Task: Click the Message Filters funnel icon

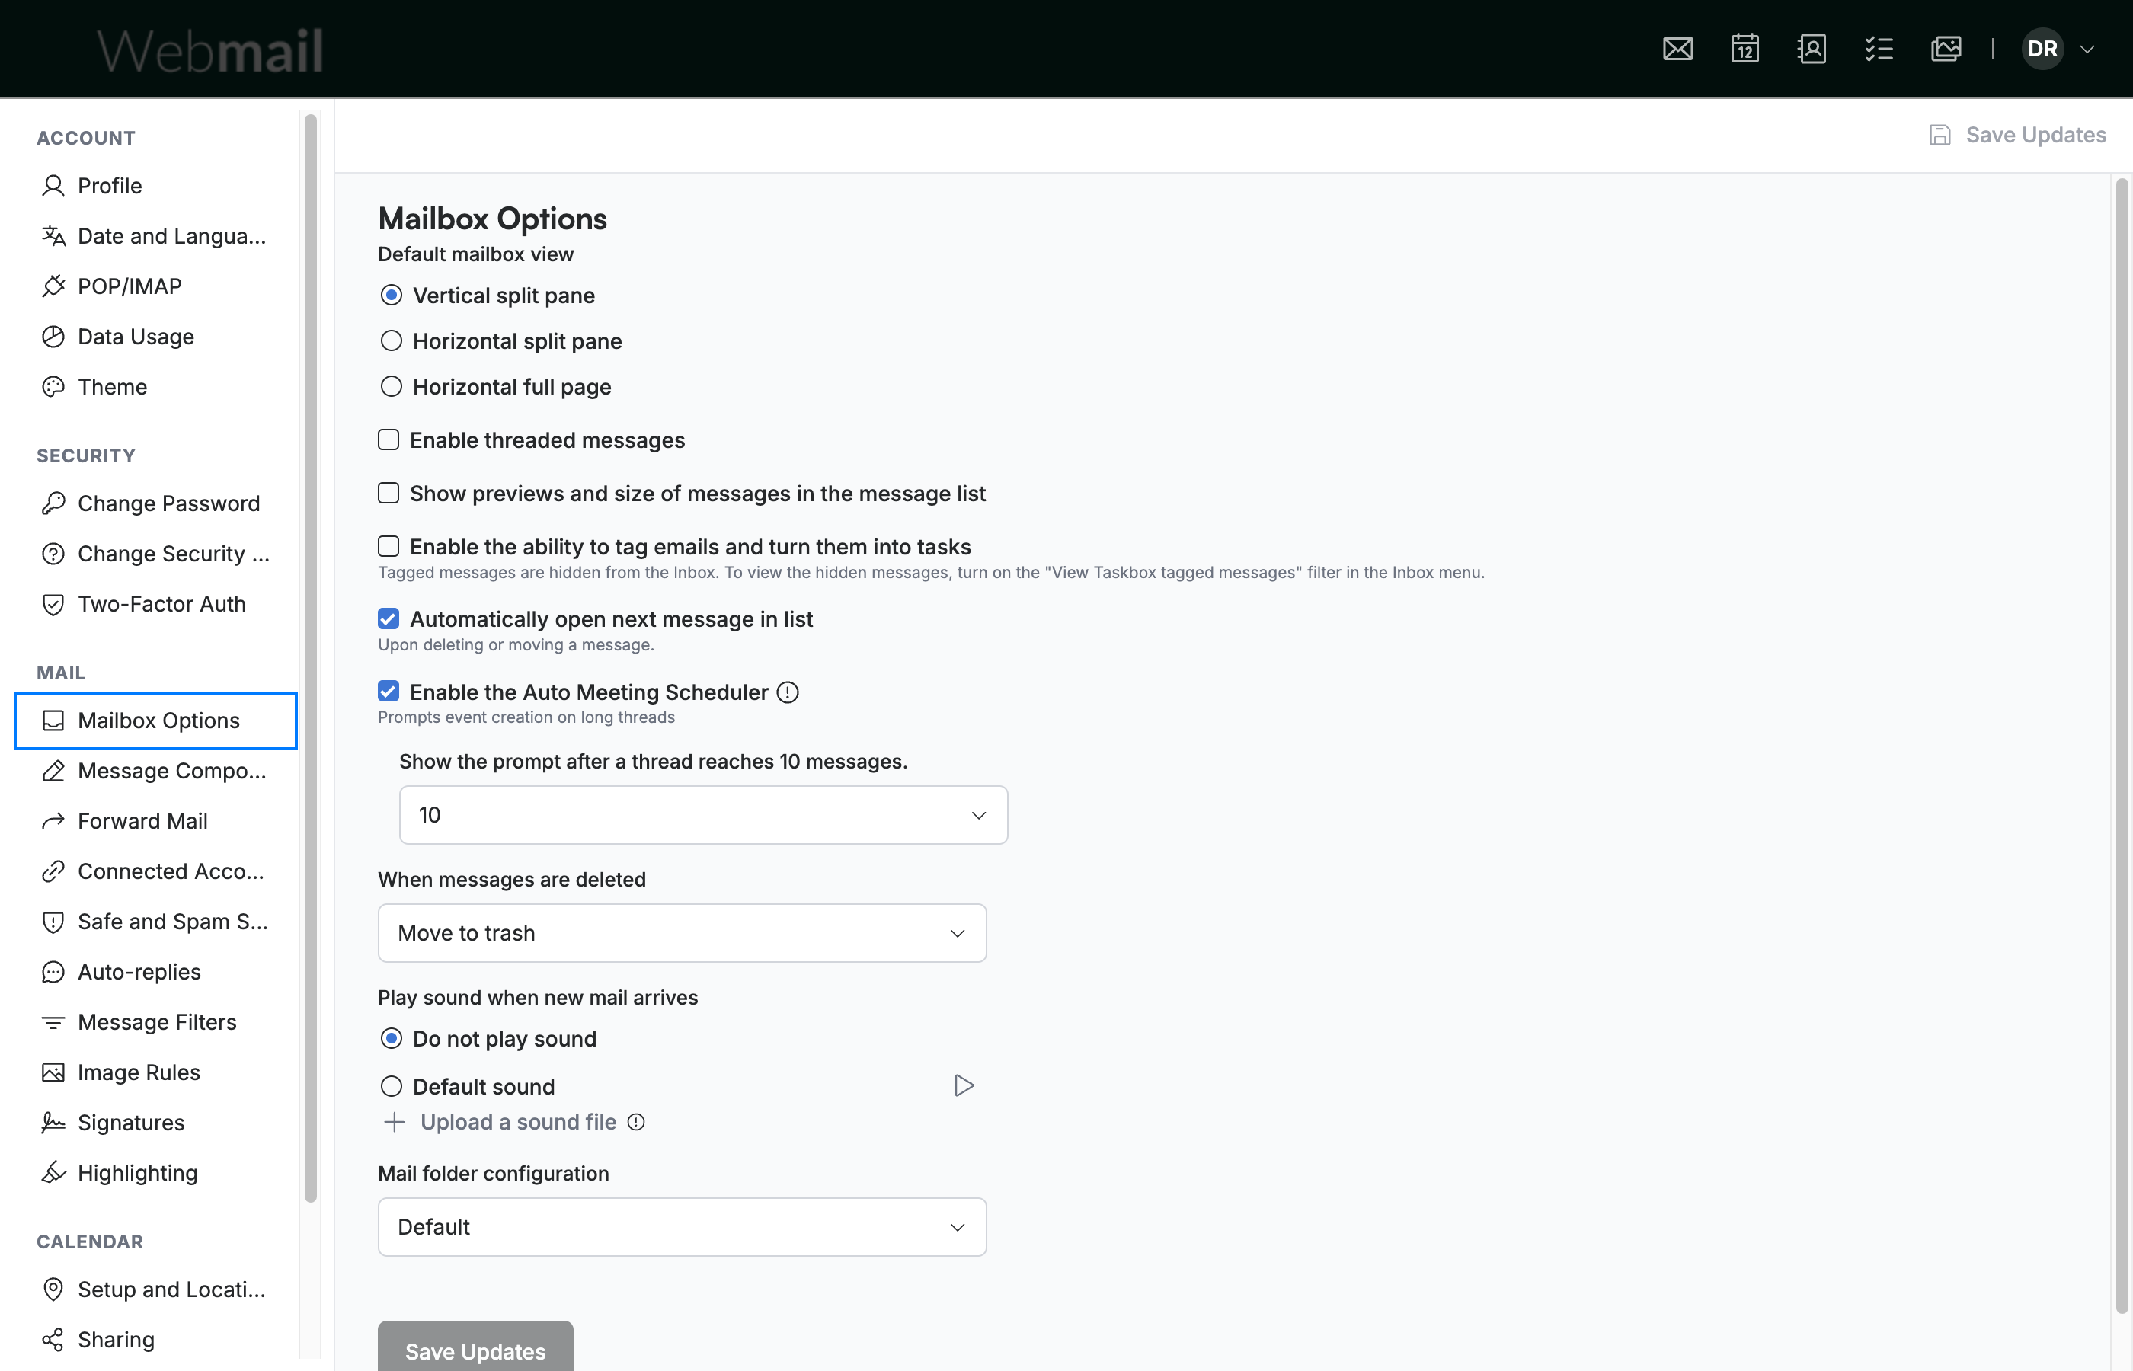Action: pos(53,1022)
